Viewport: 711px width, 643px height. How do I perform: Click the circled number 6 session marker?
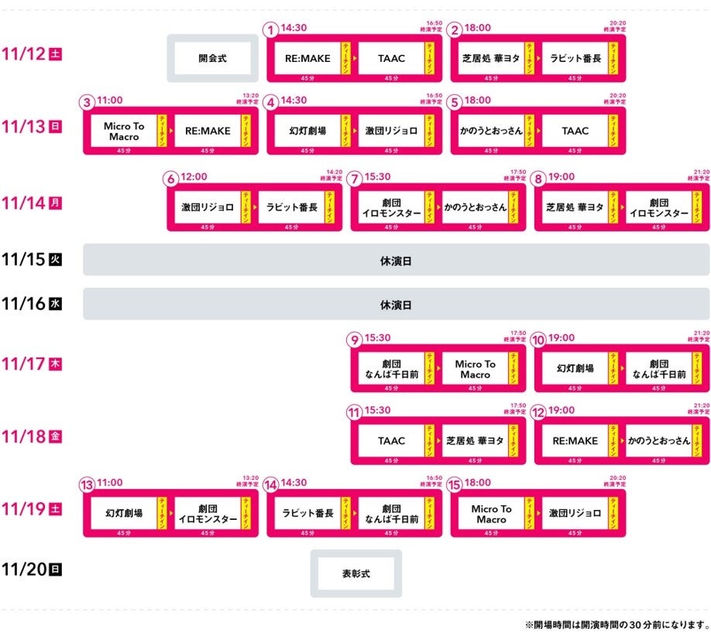coord(171,179)
